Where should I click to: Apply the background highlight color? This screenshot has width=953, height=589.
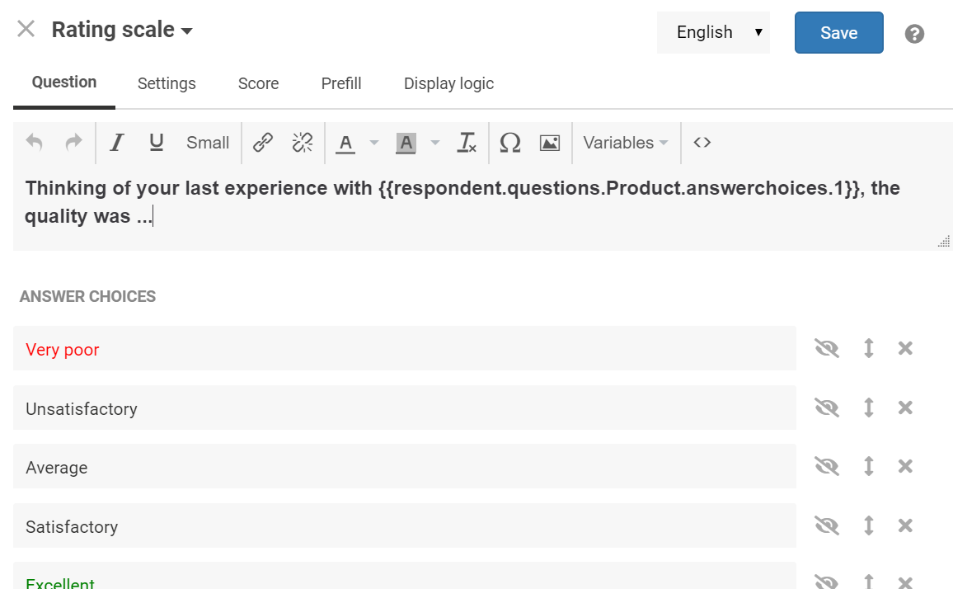click(406, 143)
